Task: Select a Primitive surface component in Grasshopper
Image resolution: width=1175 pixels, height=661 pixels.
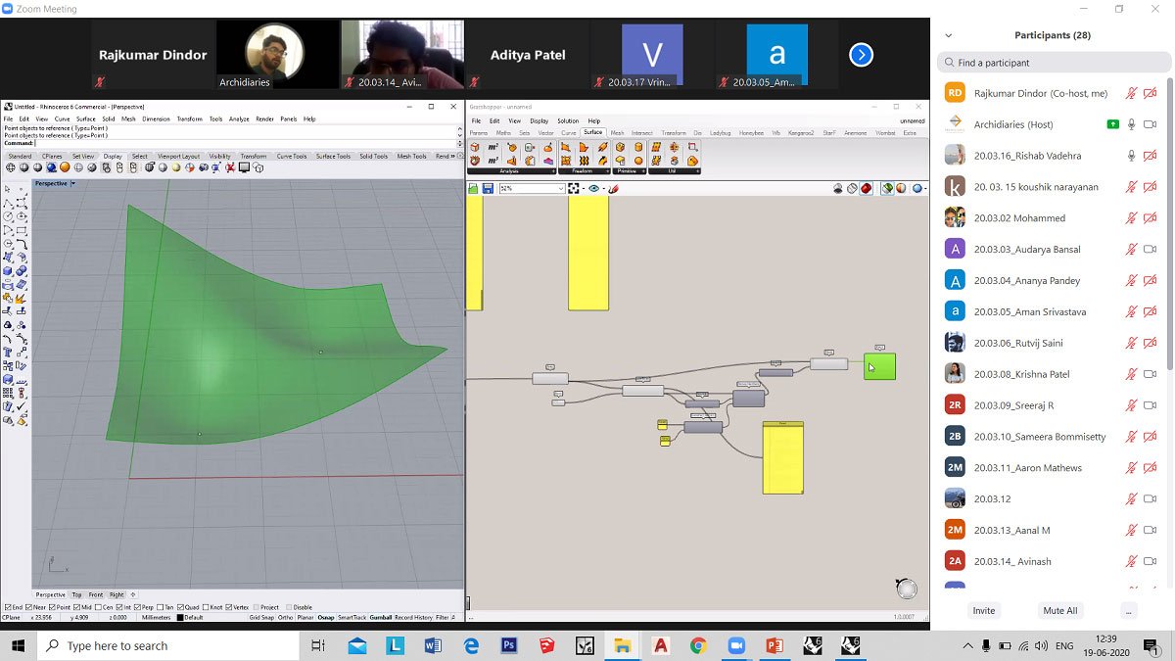Action: [622, 149]
